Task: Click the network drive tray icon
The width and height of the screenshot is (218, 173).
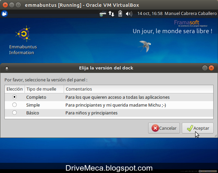Action: (x=103, y=14)
